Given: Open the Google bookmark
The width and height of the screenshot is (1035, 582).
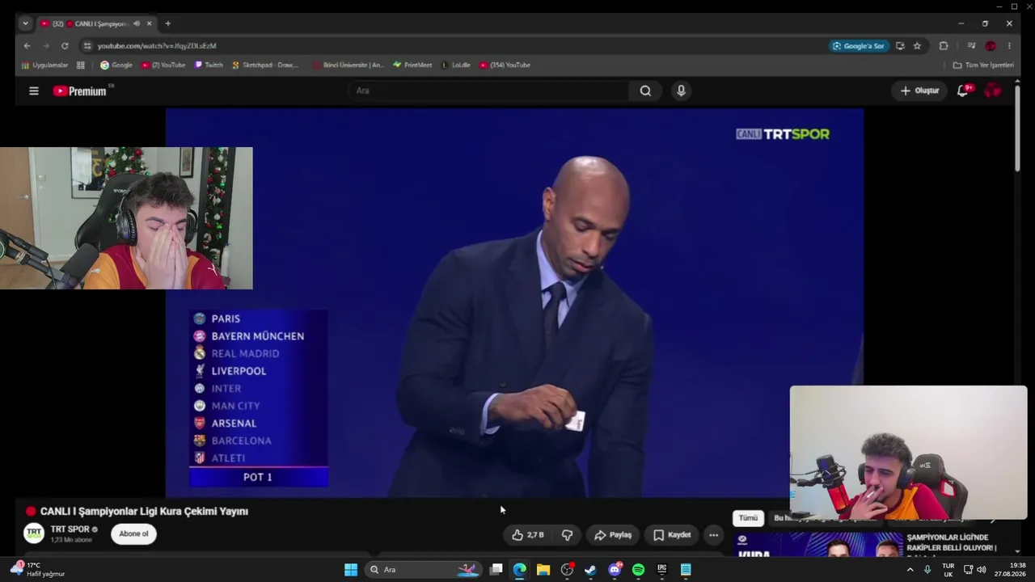Looking at the screenshot, I should click(116, 65).
